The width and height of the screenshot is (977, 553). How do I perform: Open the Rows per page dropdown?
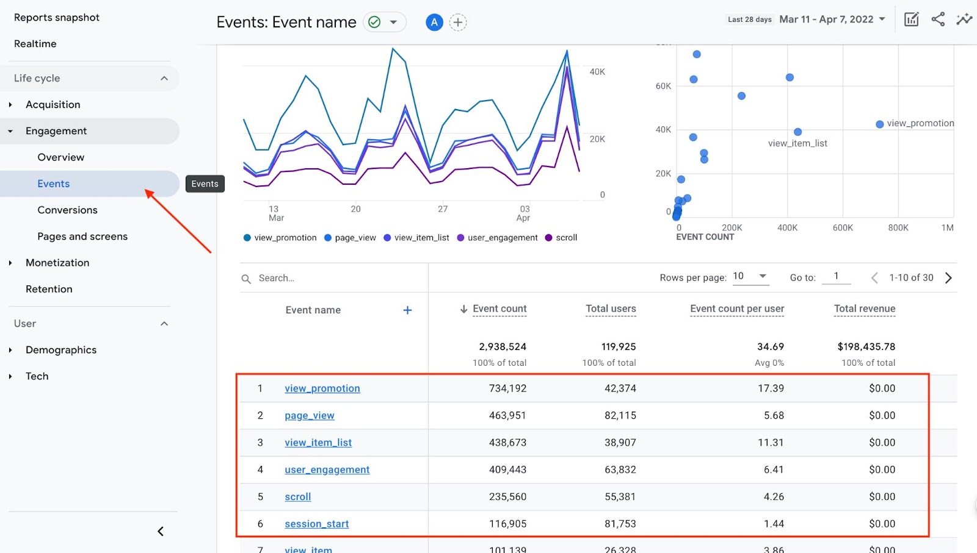tap(750, 277)
